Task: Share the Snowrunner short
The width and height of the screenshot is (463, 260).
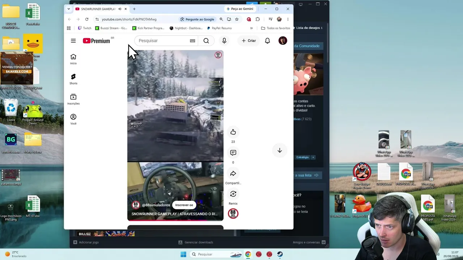Action: (x=233, y=174)
